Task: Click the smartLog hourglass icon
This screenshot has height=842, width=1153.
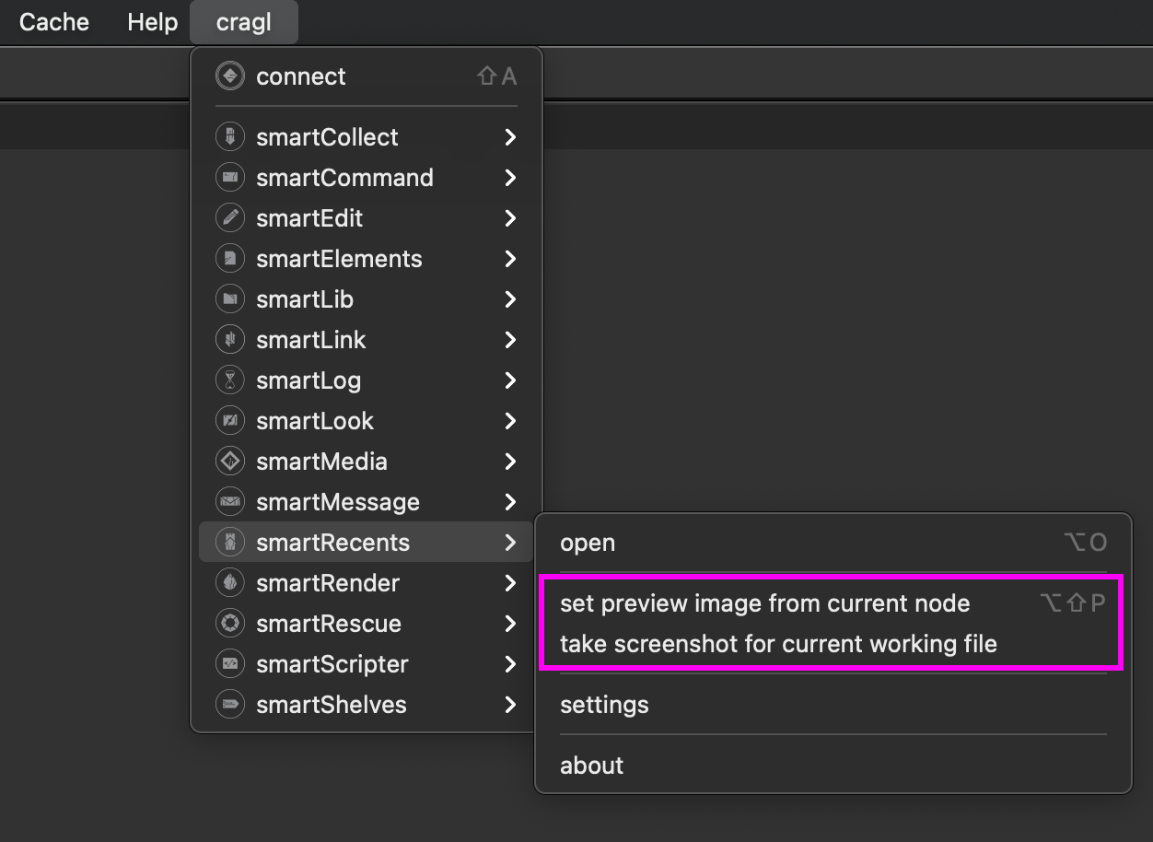Action: [229, 380]
